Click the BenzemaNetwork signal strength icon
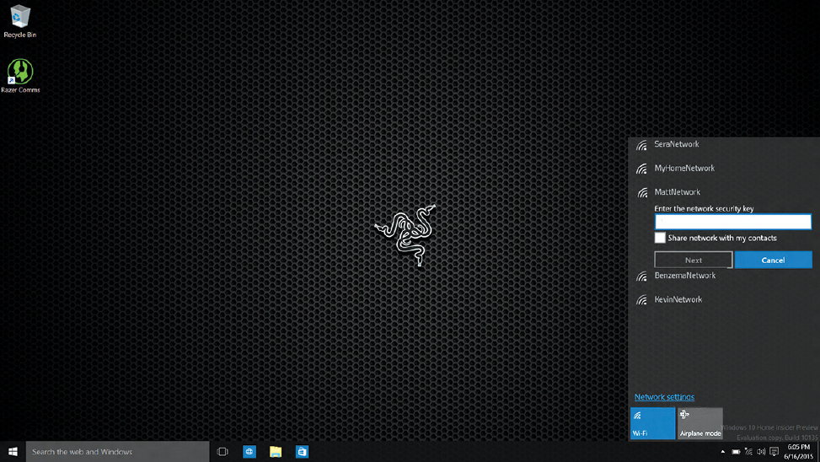 [641, 277]
